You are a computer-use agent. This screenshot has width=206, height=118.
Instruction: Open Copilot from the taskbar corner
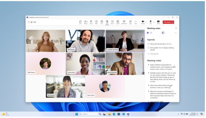[201, 114]
